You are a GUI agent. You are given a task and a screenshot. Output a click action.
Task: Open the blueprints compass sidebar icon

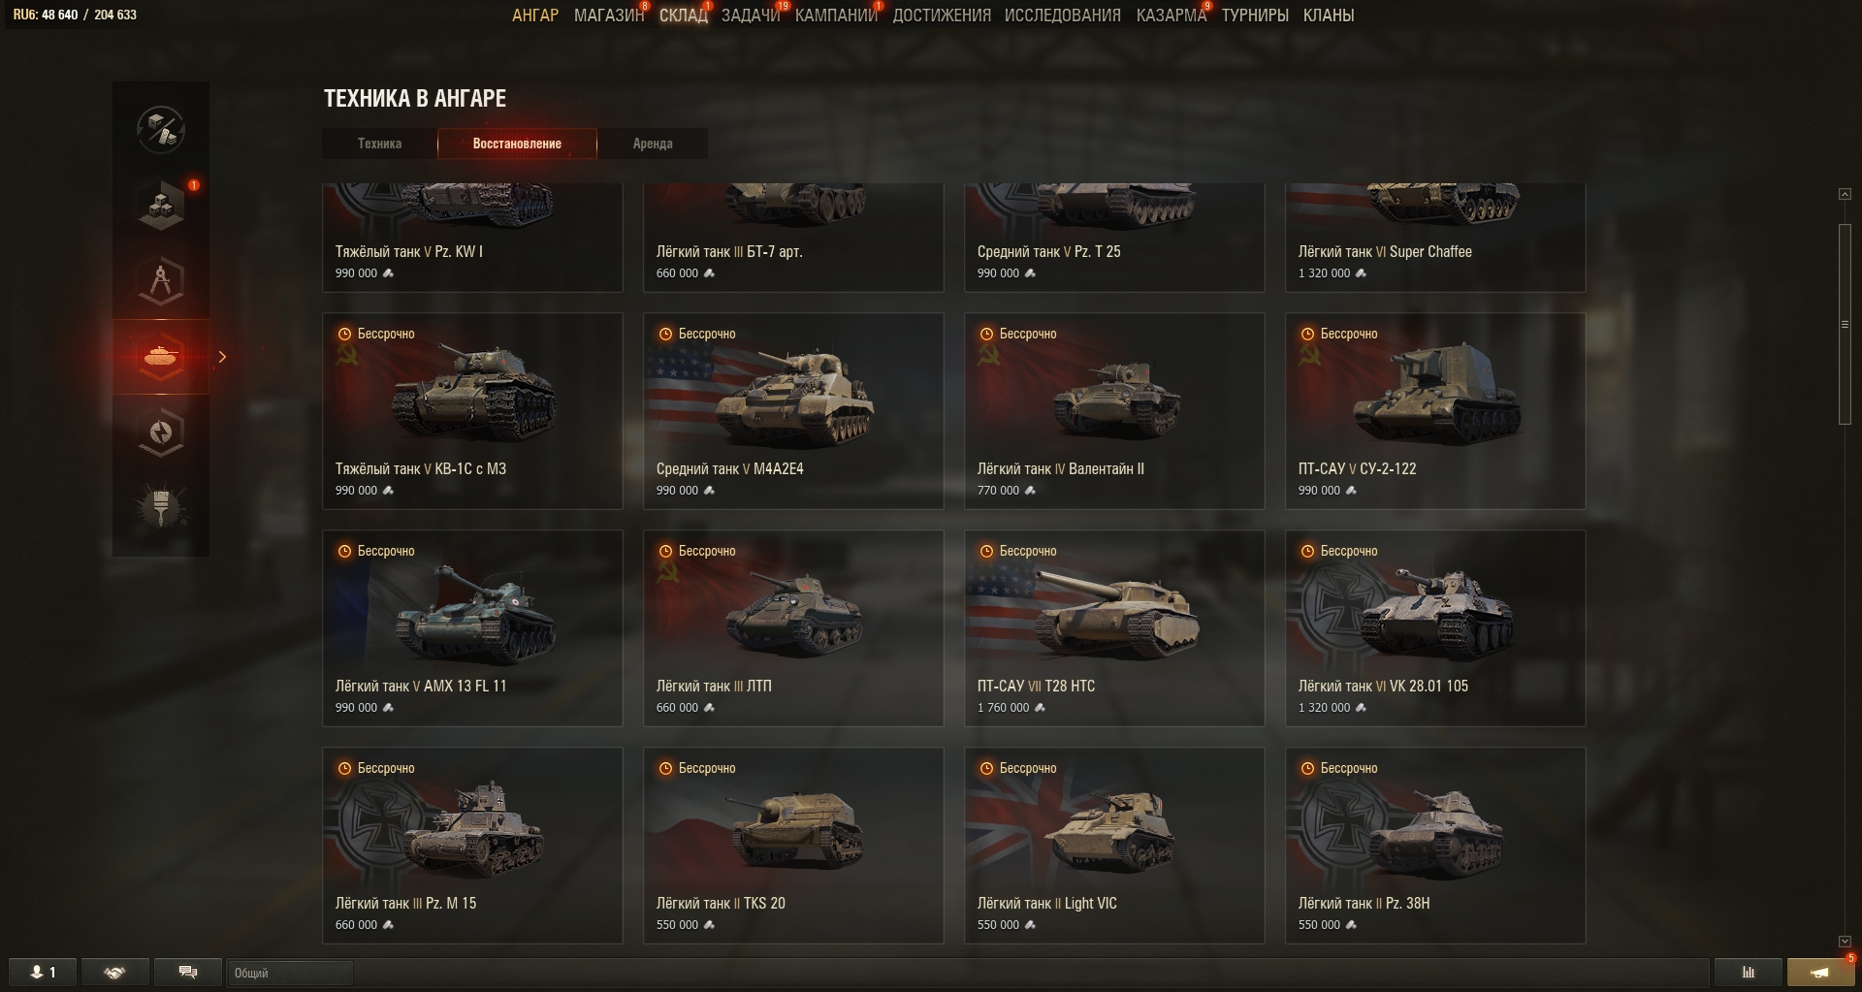point(161,281)
